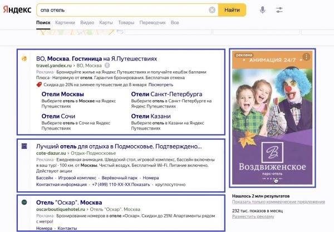
Task: Click the travel.yandex.ru result favicon
Action: coord(24,58)
